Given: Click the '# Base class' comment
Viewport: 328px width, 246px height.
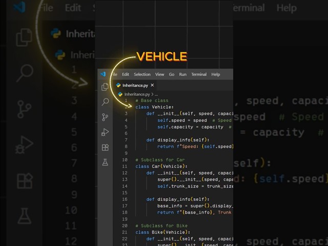Looking at the screenshot, I should [152, 100].
